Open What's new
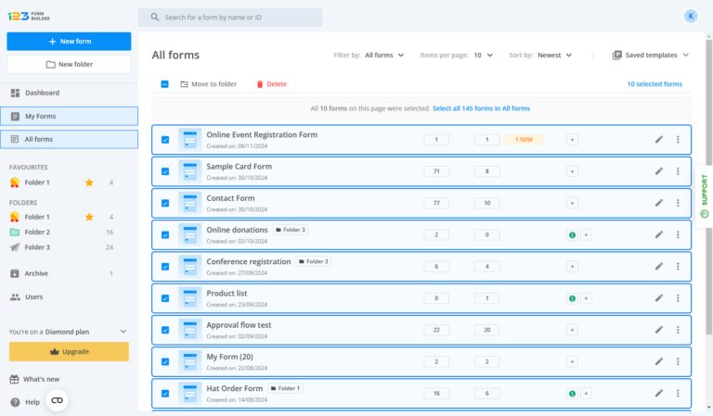This screenshot has height=416, width=713. [x=34, y=379]
